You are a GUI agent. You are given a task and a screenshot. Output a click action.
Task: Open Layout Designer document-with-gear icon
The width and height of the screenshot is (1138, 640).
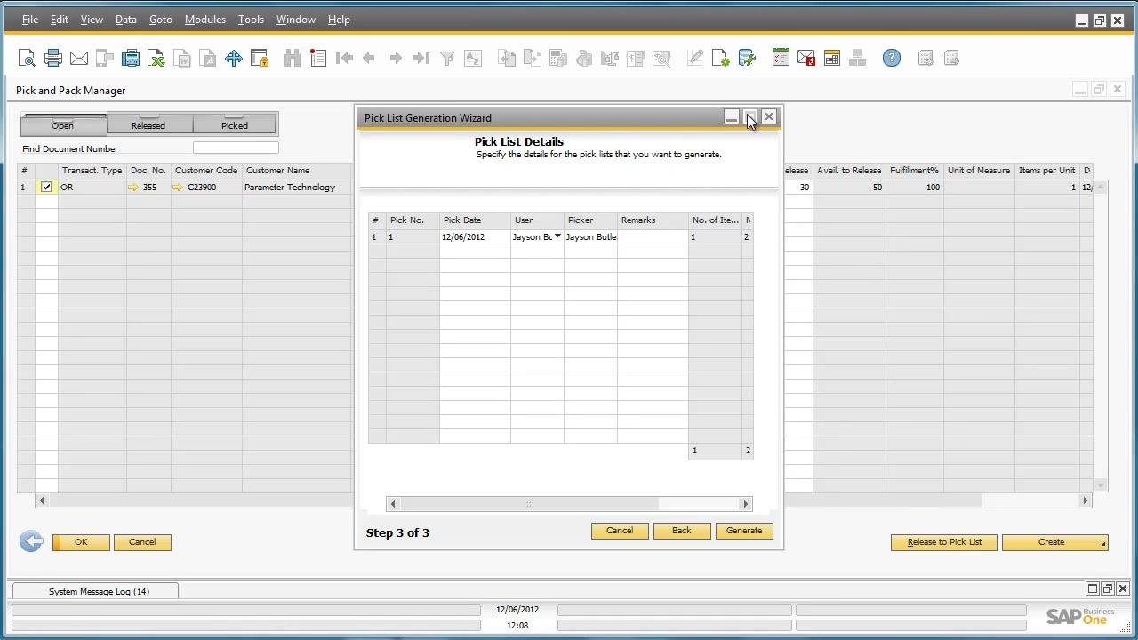coord(720,59)
